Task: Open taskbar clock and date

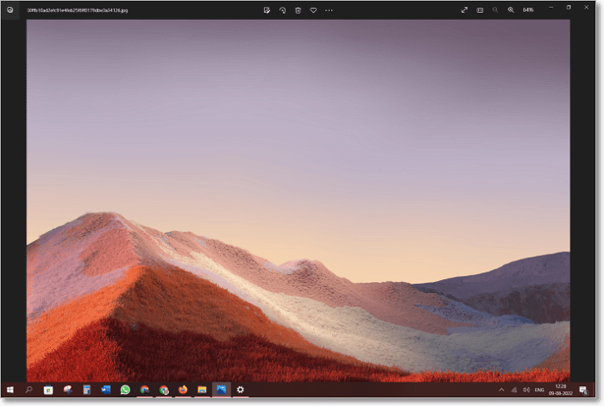Action: (561, 390)
